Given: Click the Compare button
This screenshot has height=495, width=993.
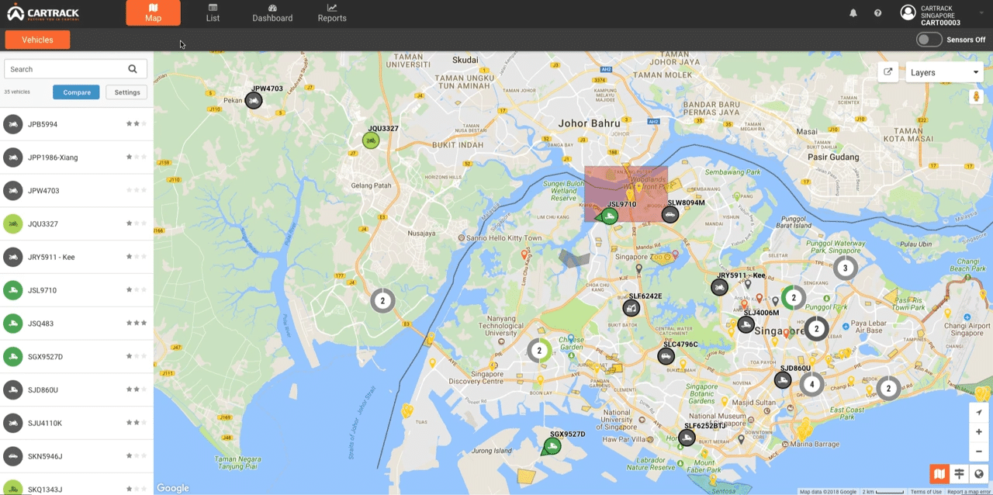Looking at the screenshot, I should (76, 92).
